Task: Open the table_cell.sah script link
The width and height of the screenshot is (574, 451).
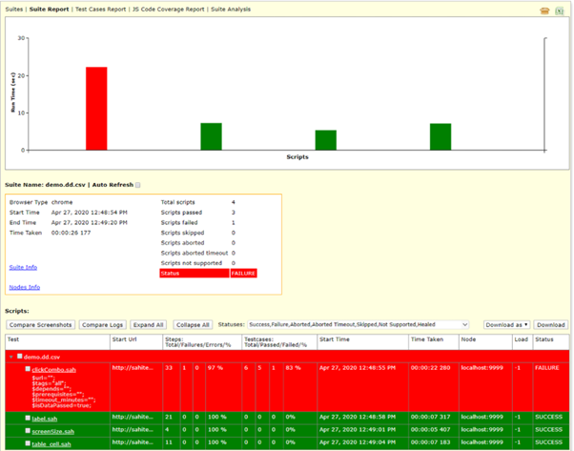Action: 51,444
